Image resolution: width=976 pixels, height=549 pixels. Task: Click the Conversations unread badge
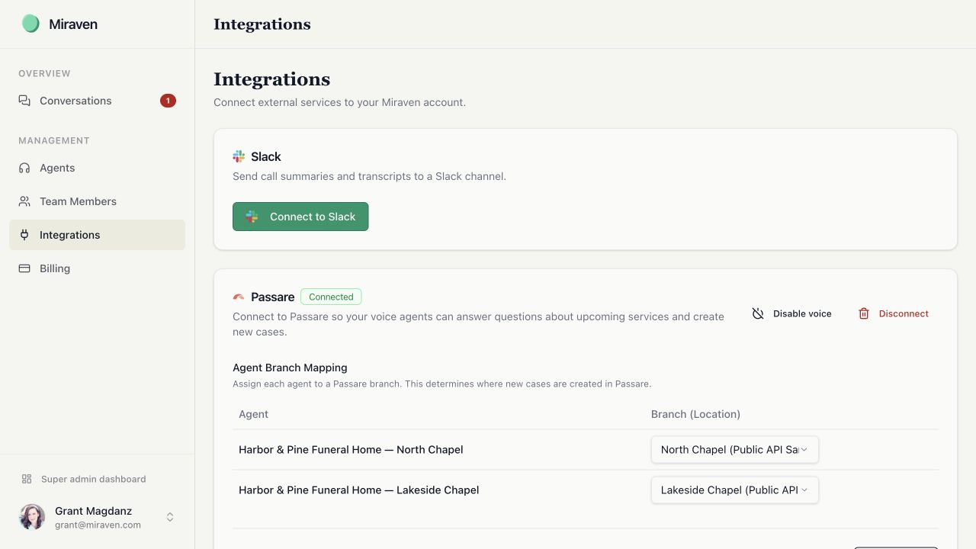pyautogui.click(x=168, y=101)
